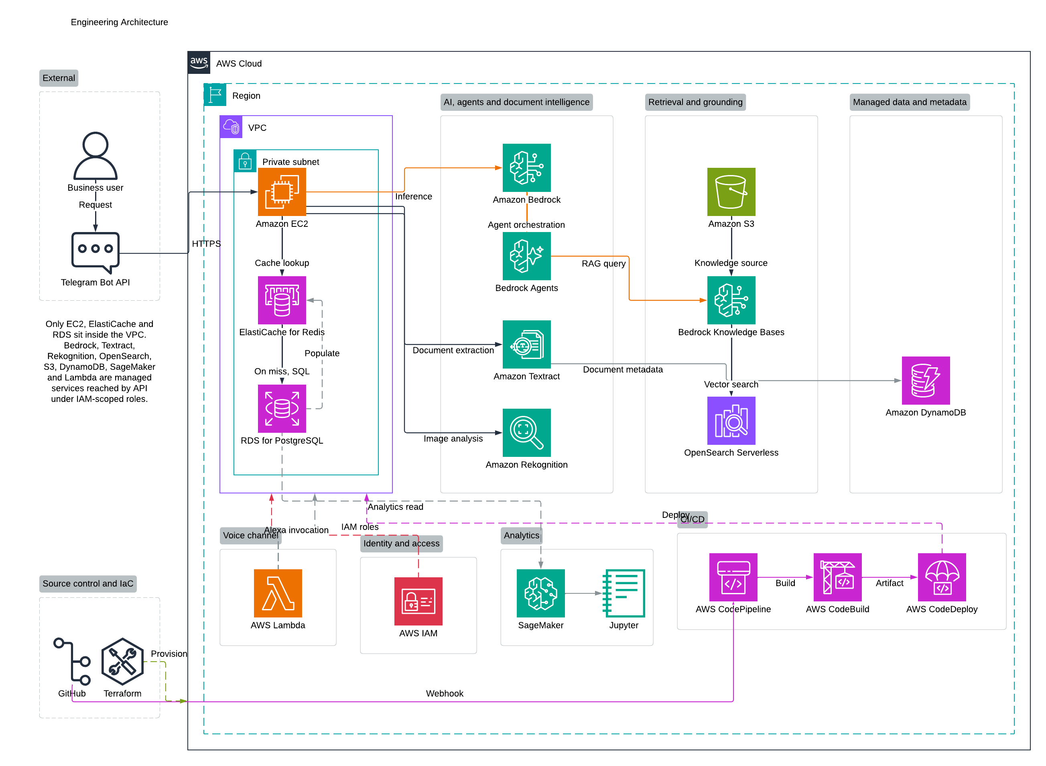The image size is (1046, 766).
Task: Click the Vector search label
Action: click(x=731, y=384)
